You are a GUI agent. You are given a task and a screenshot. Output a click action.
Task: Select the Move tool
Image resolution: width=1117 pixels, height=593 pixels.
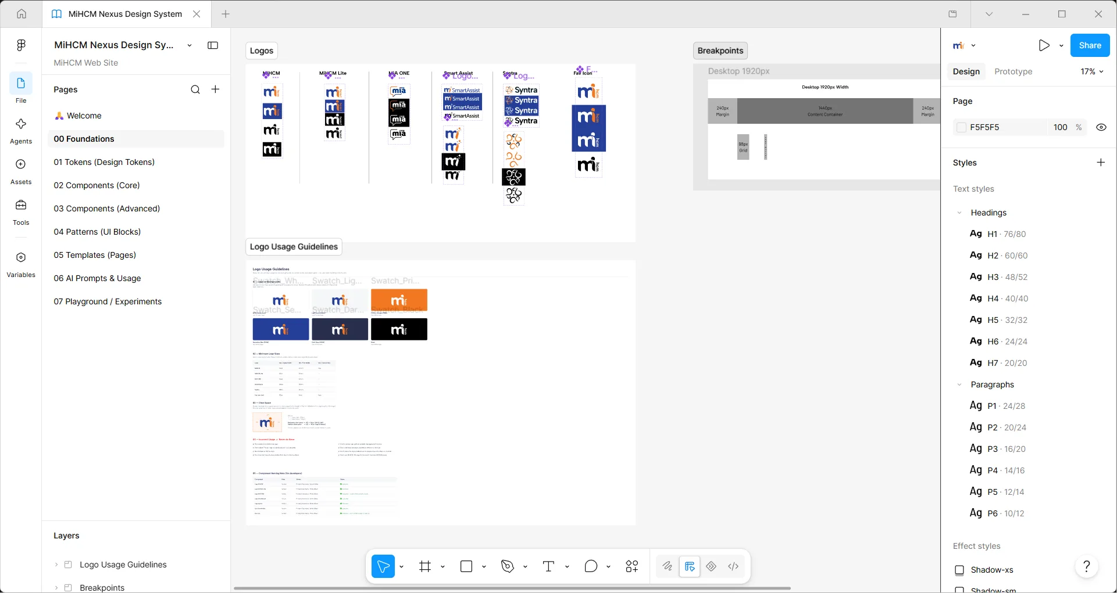tap(383, 567)
